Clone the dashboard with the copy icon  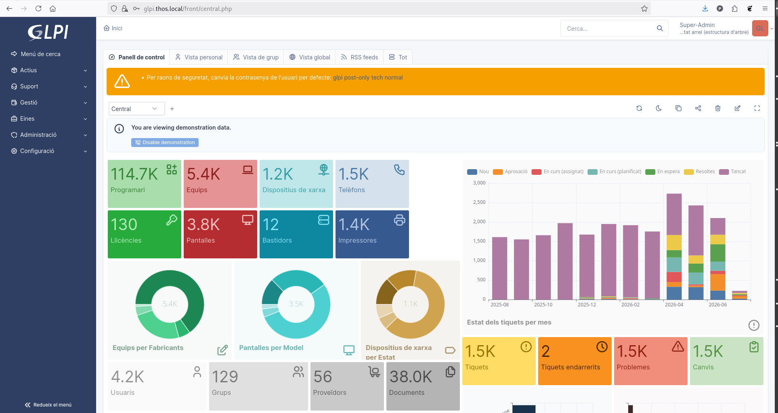click(x=678, y=108)
